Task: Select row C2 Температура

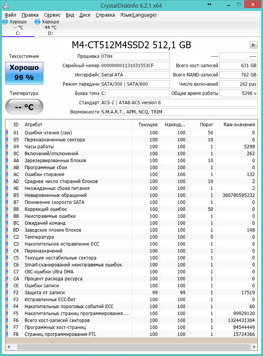Action: click(131, 237)
